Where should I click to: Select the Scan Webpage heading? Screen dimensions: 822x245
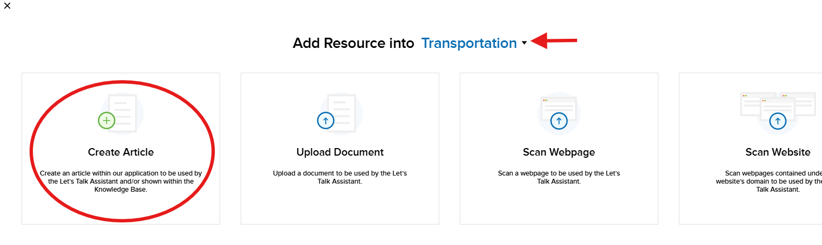[x=559, y=152]
